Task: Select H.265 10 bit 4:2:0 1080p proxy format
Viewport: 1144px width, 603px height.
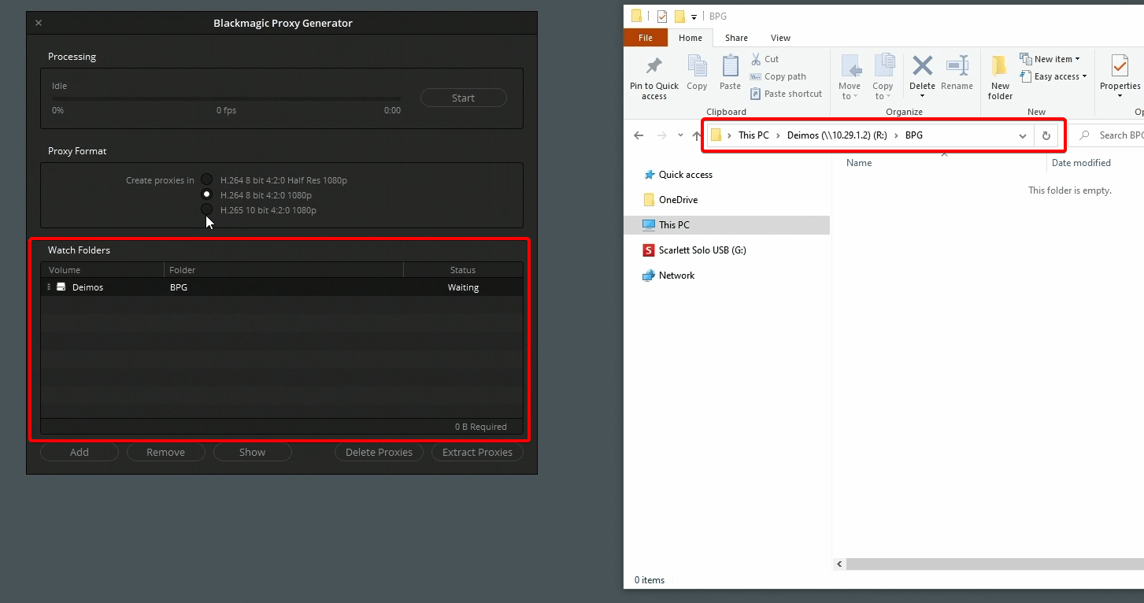Action: [x=206, y=210]
